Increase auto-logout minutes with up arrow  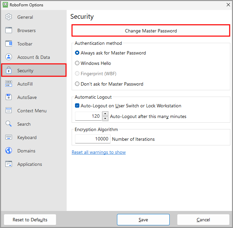point(105,114)
